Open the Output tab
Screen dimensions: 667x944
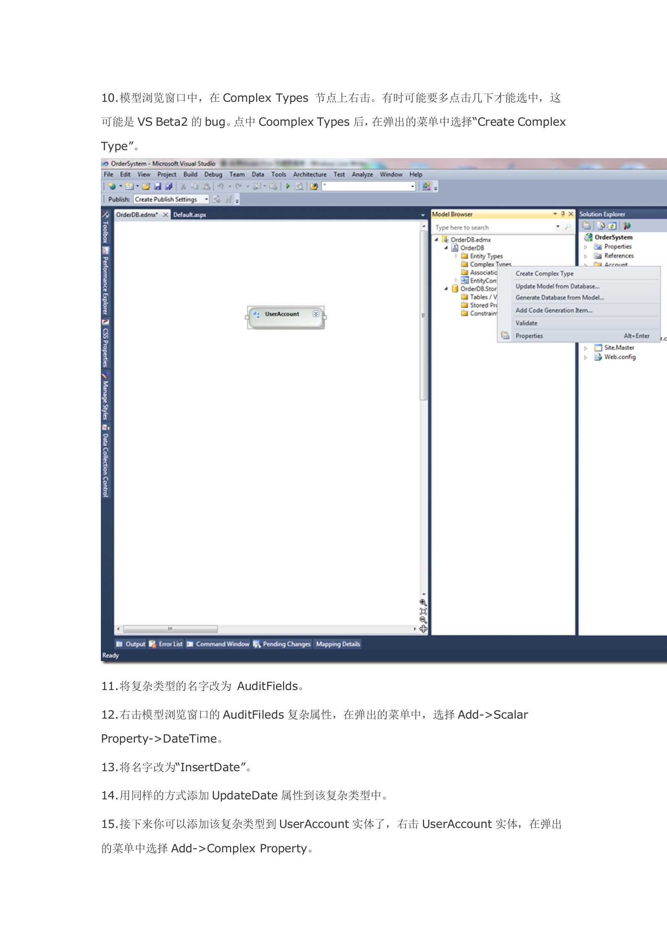(x=131, y=644)
